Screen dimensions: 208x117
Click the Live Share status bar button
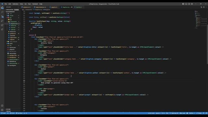click(x=19, y=113)
